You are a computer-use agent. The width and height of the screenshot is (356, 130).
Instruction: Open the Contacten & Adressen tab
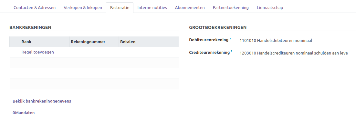coord(35,7)
